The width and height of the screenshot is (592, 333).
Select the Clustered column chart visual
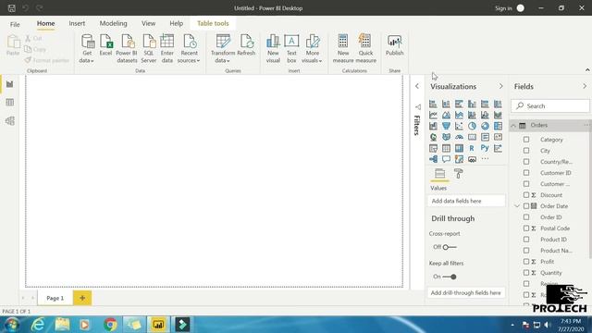(472, 104)
